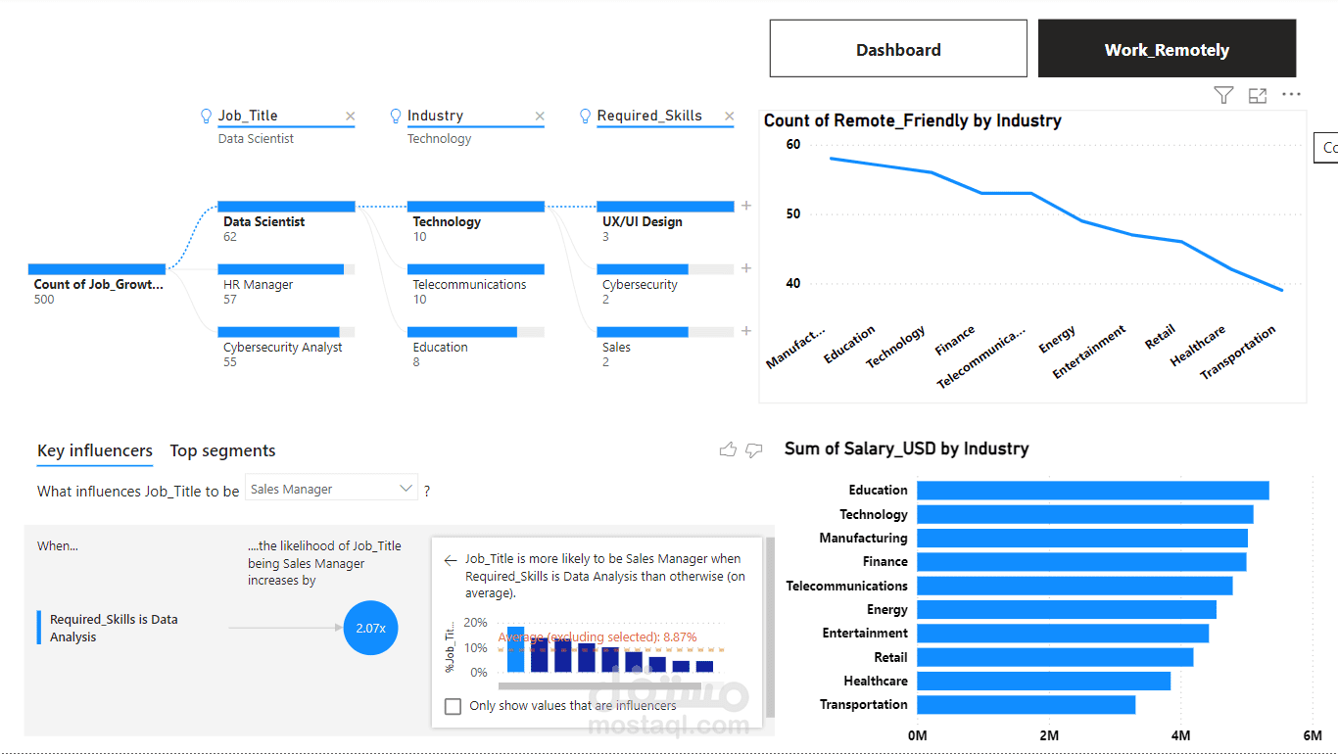
Task: Click the 2.07x influencer bubble
Action: click(371, 628)
